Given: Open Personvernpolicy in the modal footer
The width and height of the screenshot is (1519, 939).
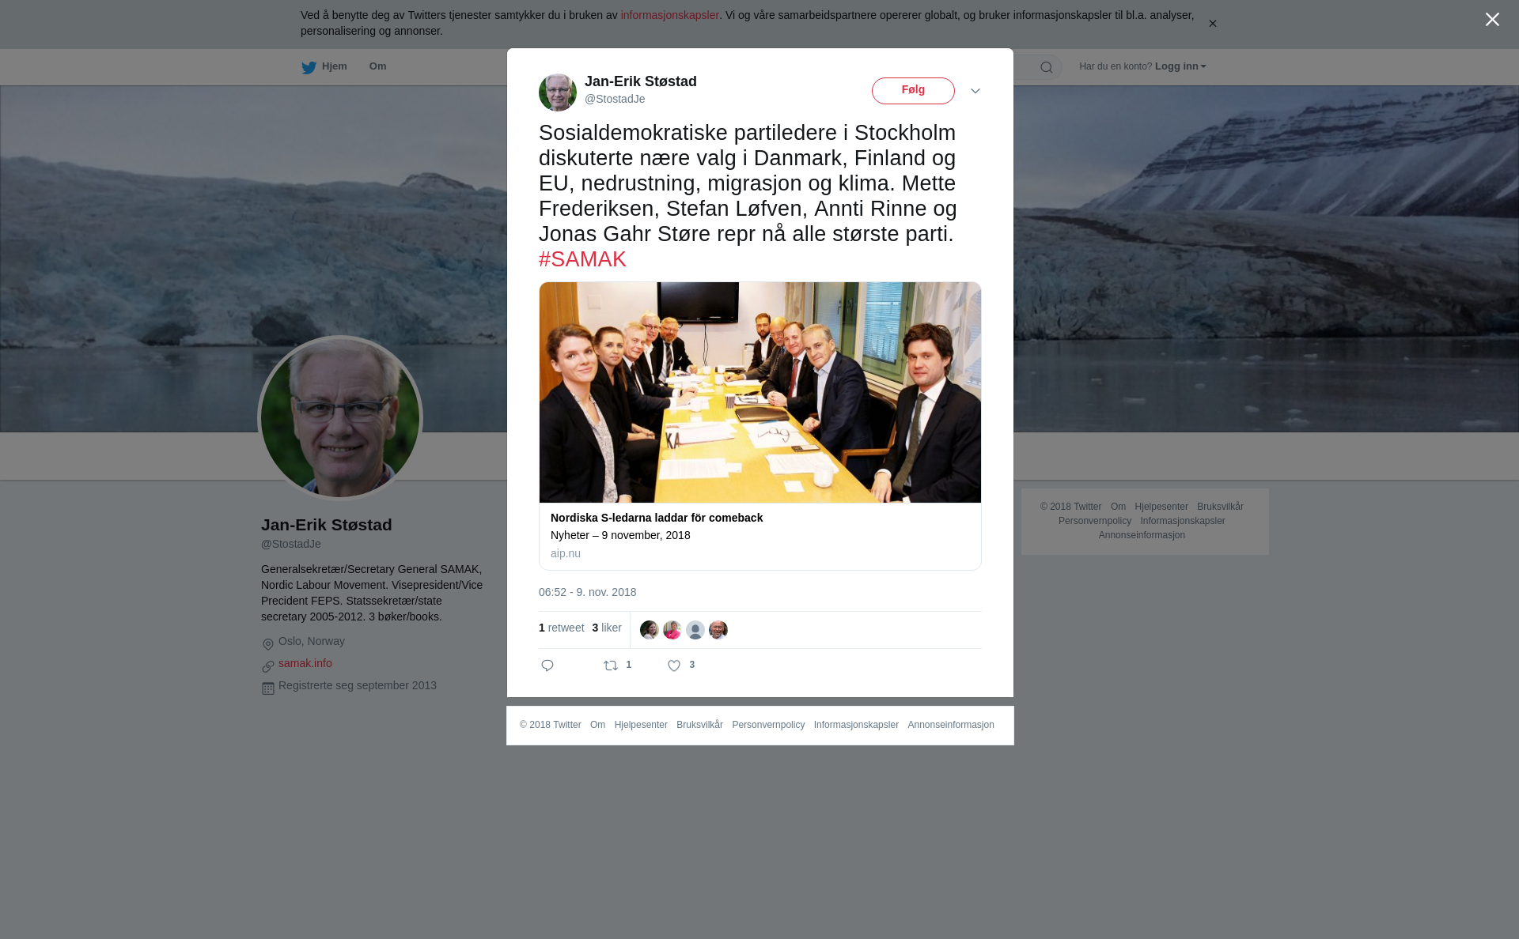Looking at the screenshot, I should [768, 725].
